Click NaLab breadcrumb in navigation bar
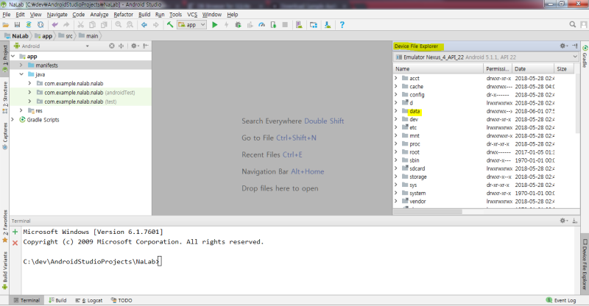Screen dimensions: 589x306 click(16, 36)
